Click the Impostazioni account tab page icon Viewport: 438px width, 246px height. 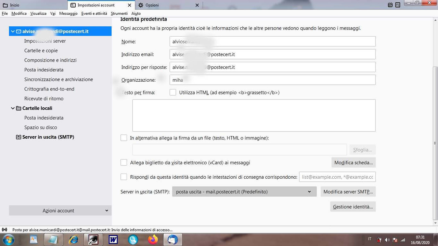coord(73,5)
